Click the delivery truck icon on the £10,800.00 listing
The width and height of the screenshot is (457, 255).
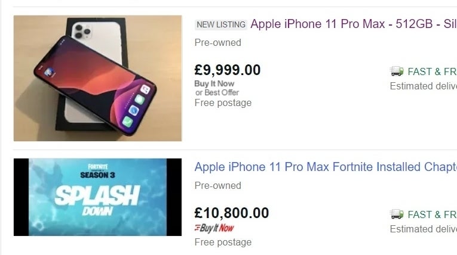tap(397, 214)
